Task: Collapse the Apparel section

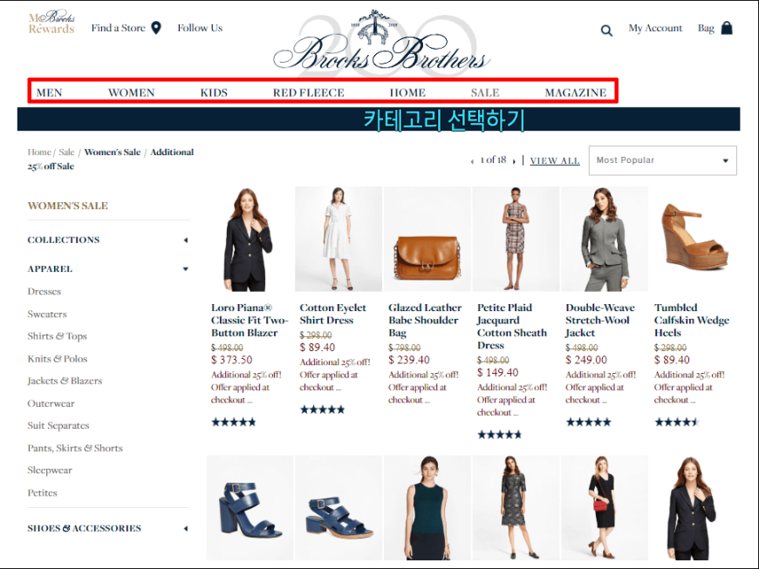Action: click(x=186, y=269)
